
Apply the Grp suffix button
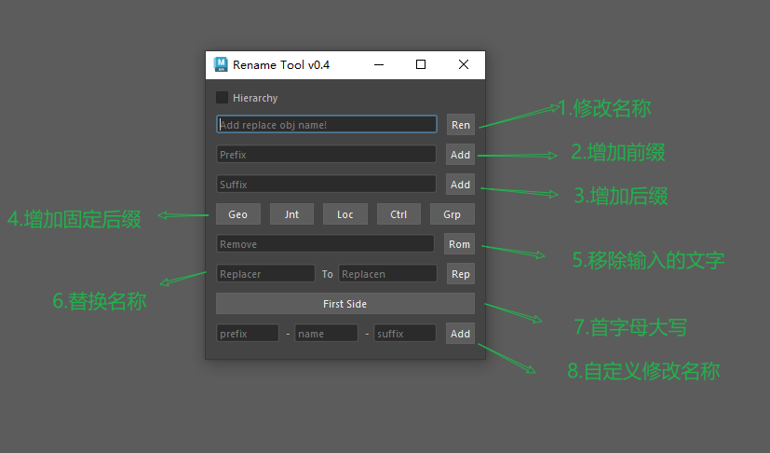[x=453, y=214]
